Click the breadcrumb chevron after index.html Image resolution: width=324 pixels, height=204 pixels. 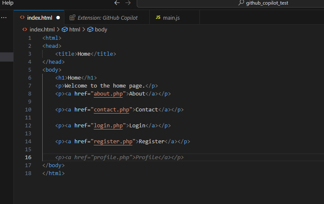tap(58, 30)
